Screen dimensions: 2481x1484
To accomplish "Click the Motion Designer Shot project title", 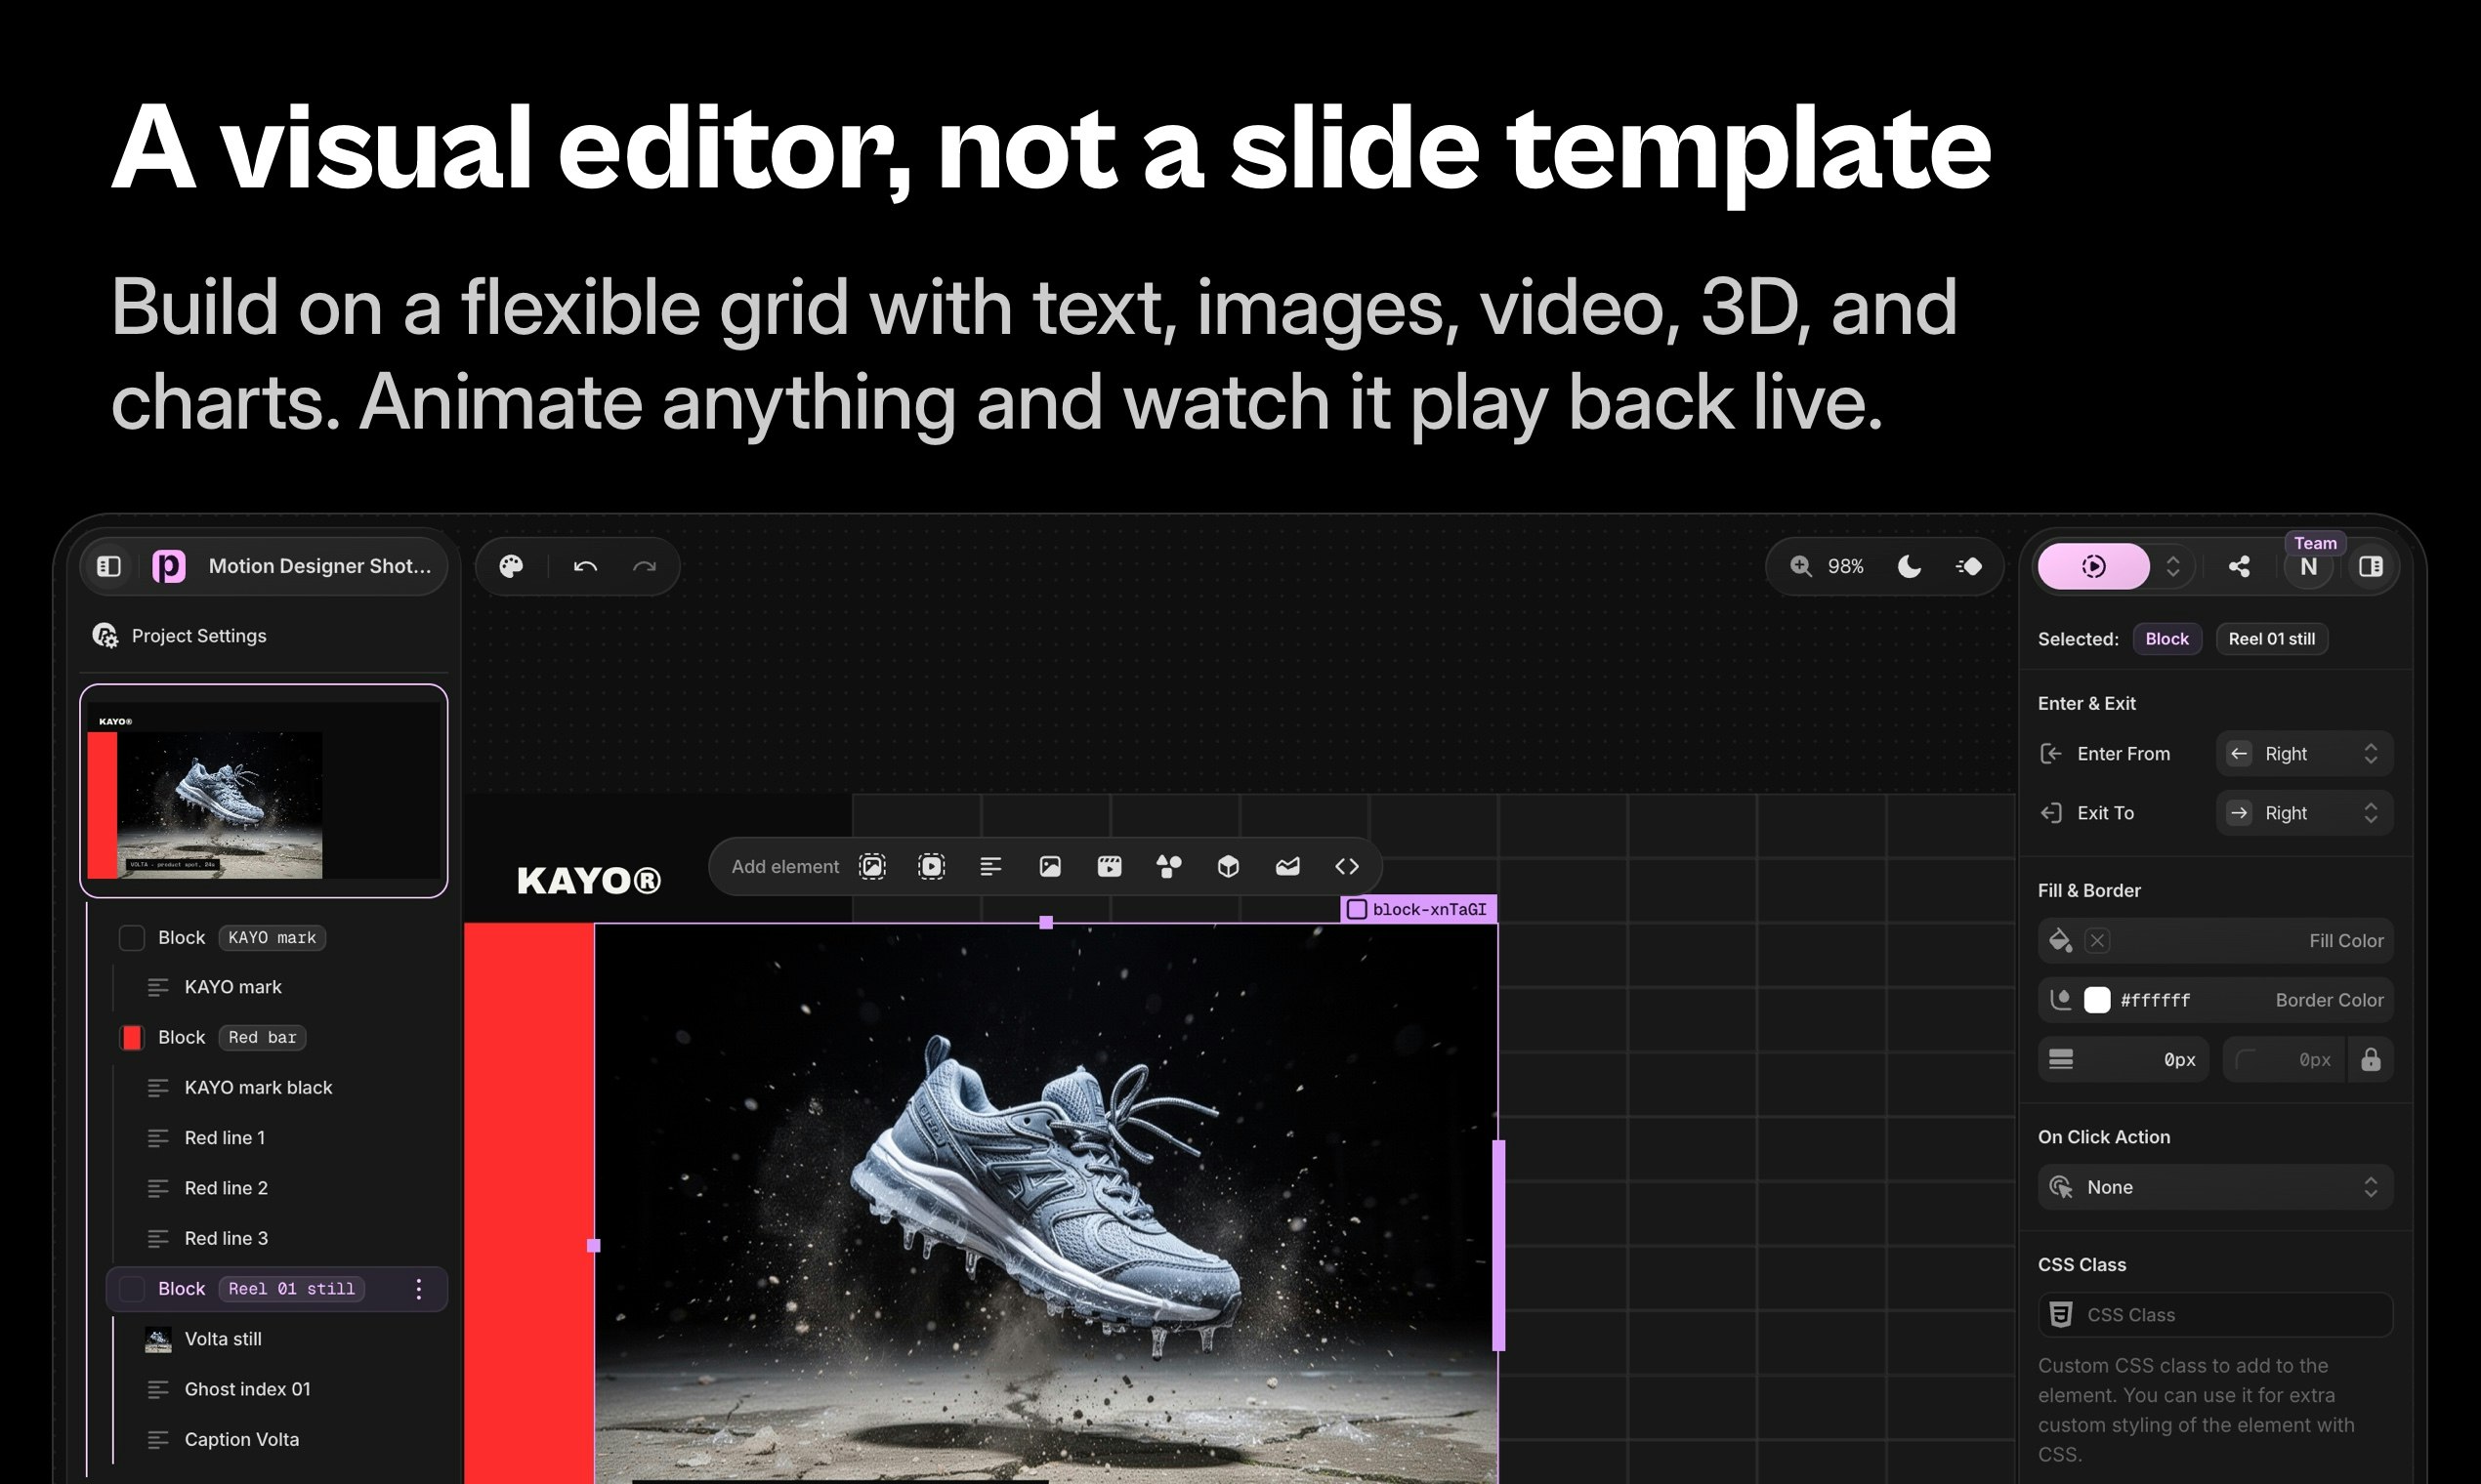I will point(320,566).
